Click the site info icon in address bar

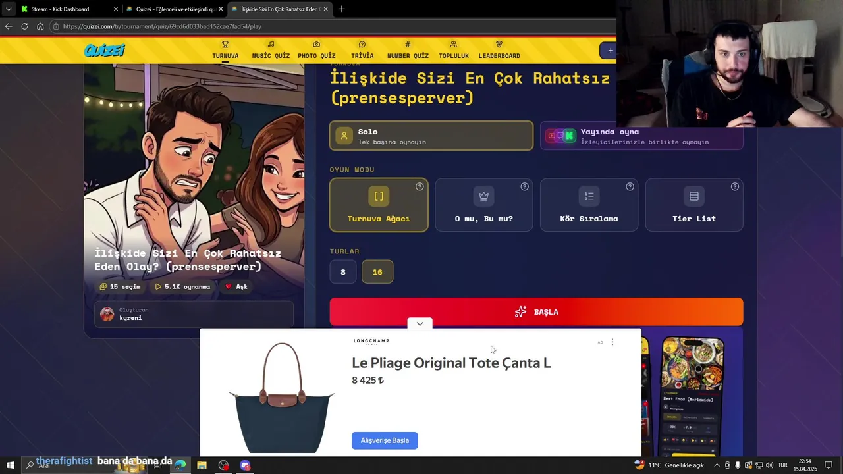click(x=57, y=26)
